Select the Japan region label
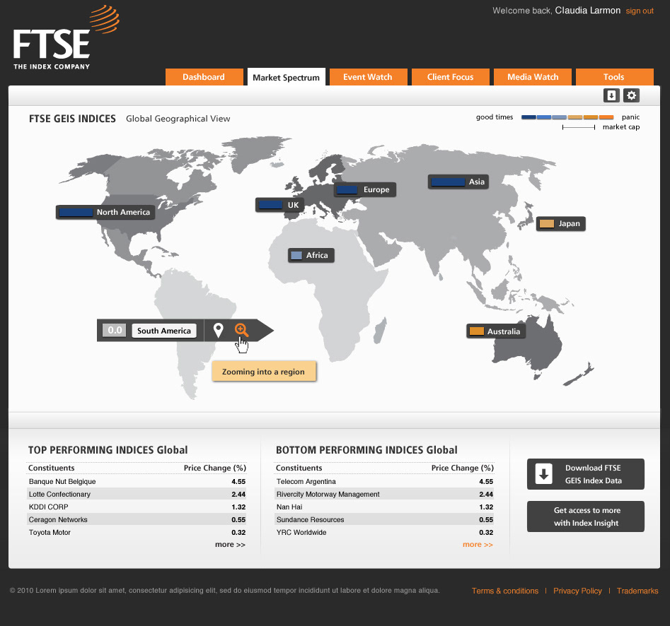 pyautogui.click(x=560, y=223)
